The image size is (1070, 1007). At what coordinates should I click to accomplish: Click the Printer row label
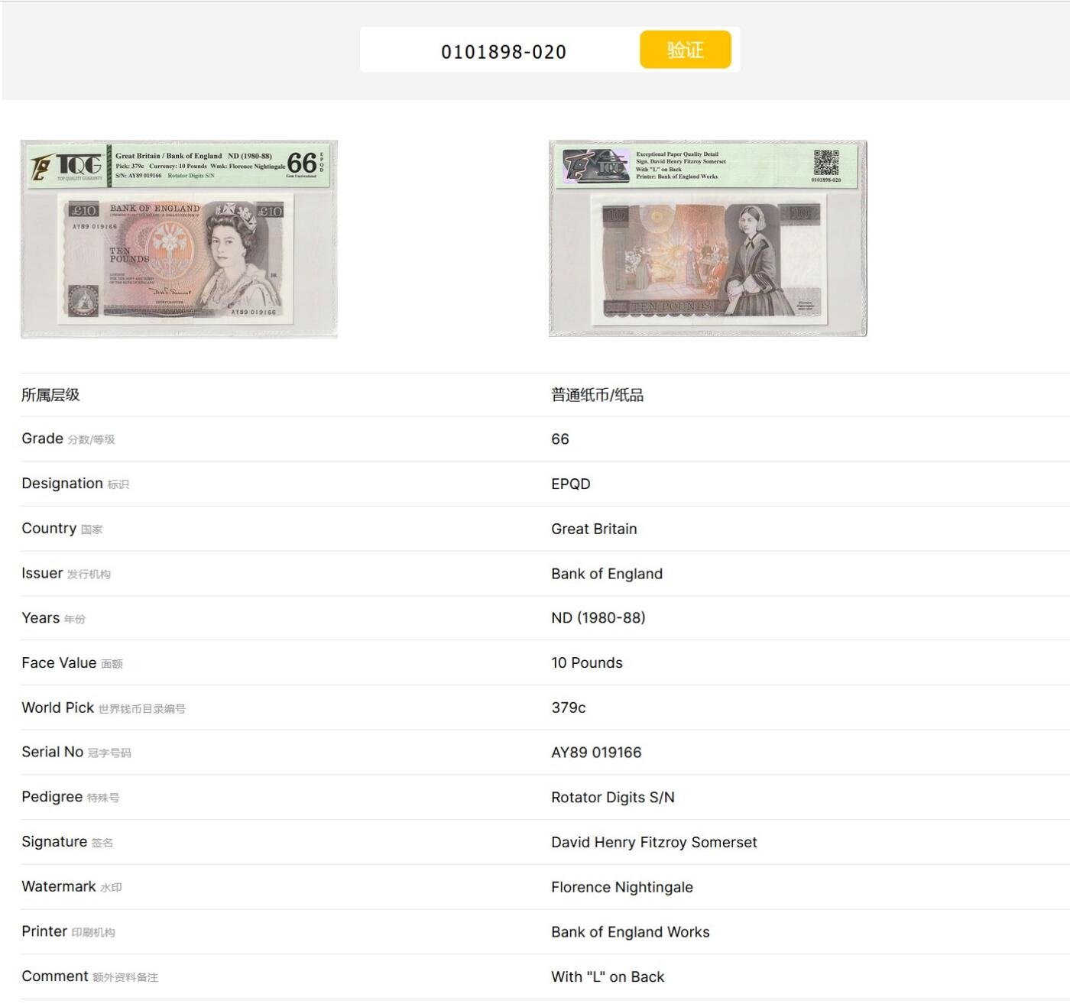point(68,931)
